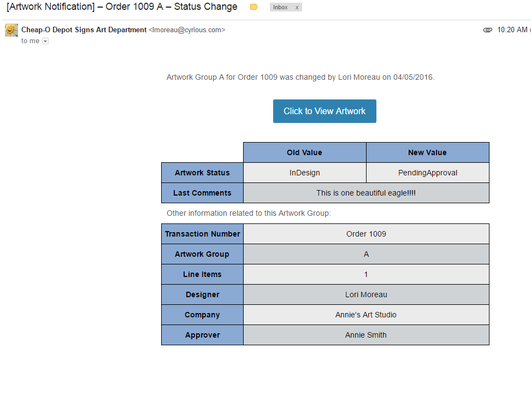Expand the 'to me' recipient details dropdown

(x=45, y=42)
